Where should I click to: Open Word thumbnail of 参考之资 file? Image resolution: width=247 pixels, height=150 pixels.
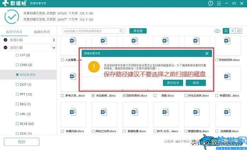coord(73,77)
